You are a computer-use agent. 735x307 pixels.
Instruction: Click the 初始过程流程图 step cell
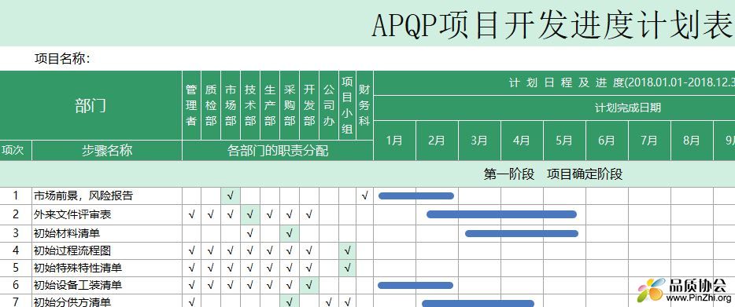click(107, 250)
